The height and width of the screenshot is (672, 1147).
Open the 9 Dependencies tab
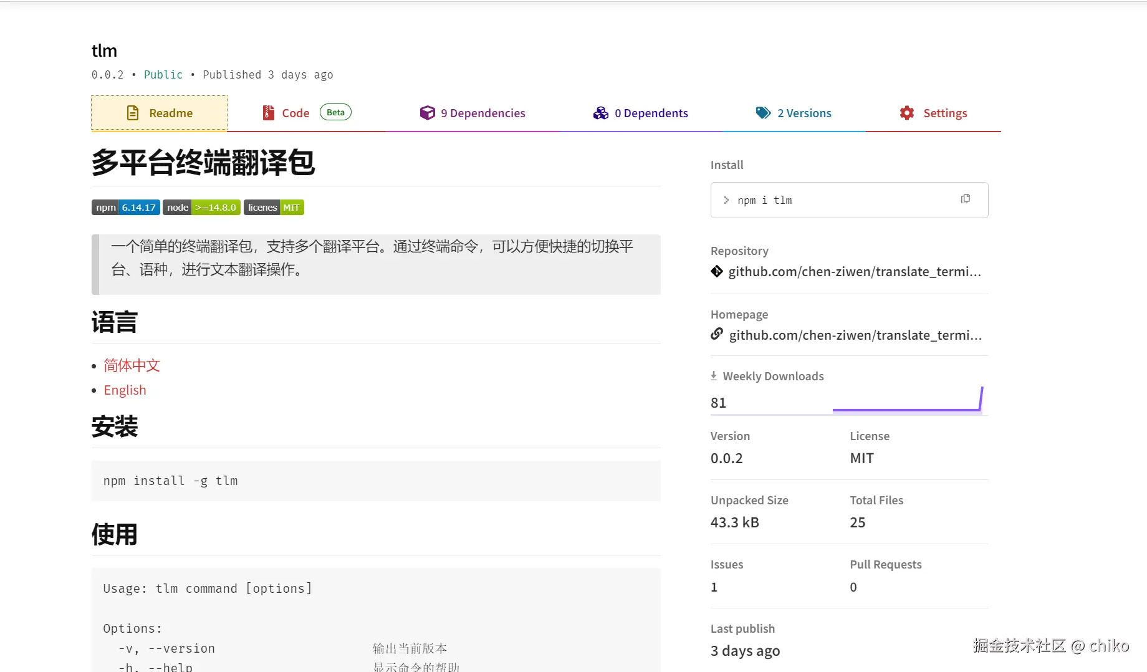pos(473,113)
